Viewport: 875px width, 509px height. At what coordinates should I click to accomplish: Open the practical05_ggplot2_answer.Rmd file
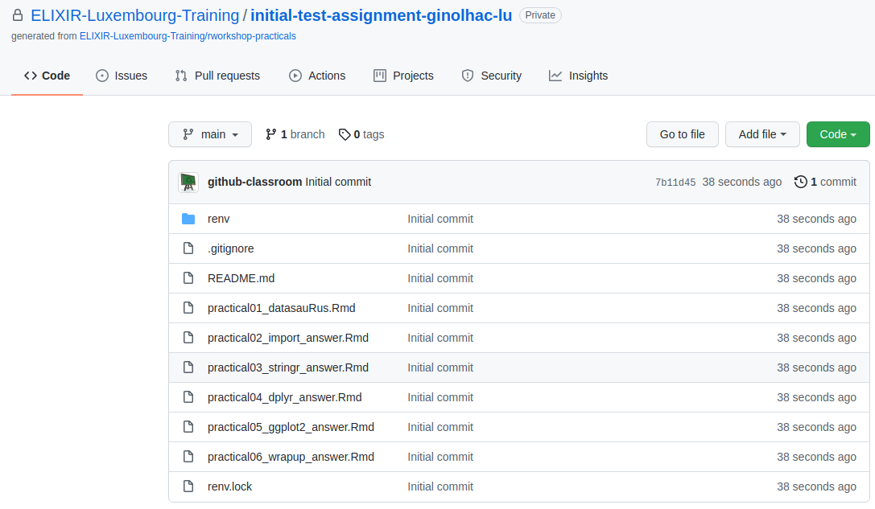pos(291,427)
